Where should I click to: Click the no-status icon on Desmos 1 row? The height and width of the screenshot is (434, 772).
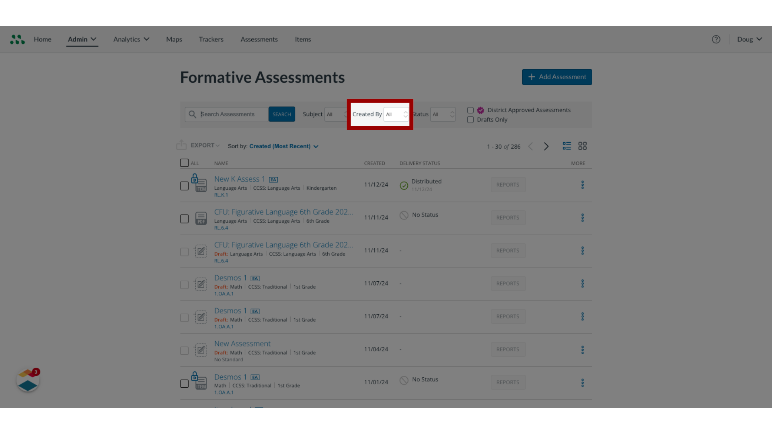coord(404,380)
